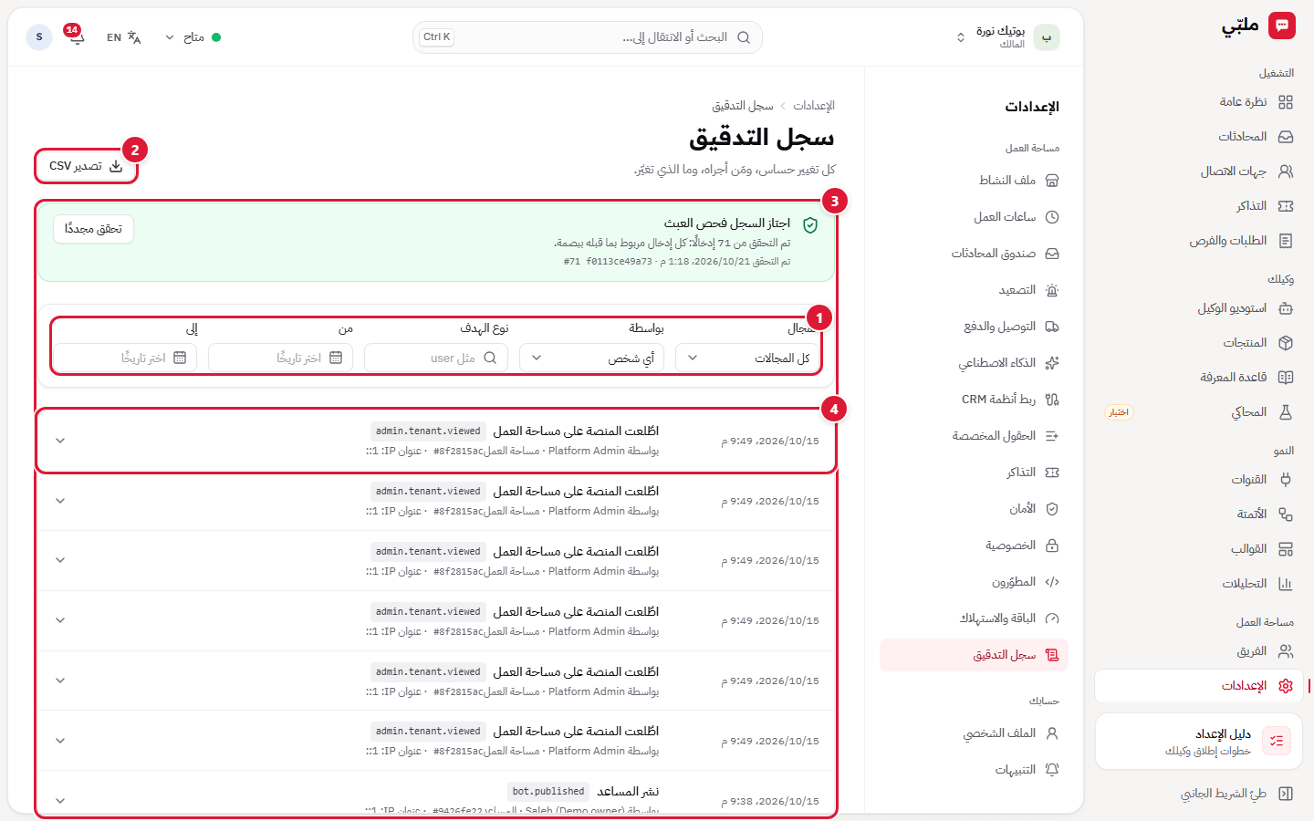
Task: Open نظرة عامة overview in sidebar
Action: (x=1255, y=102)
